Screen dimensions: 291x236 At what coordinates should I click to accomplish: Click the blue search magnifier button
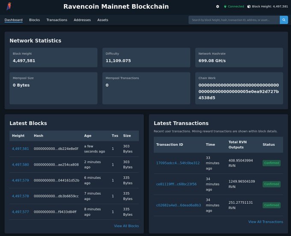tap(284, 20)
